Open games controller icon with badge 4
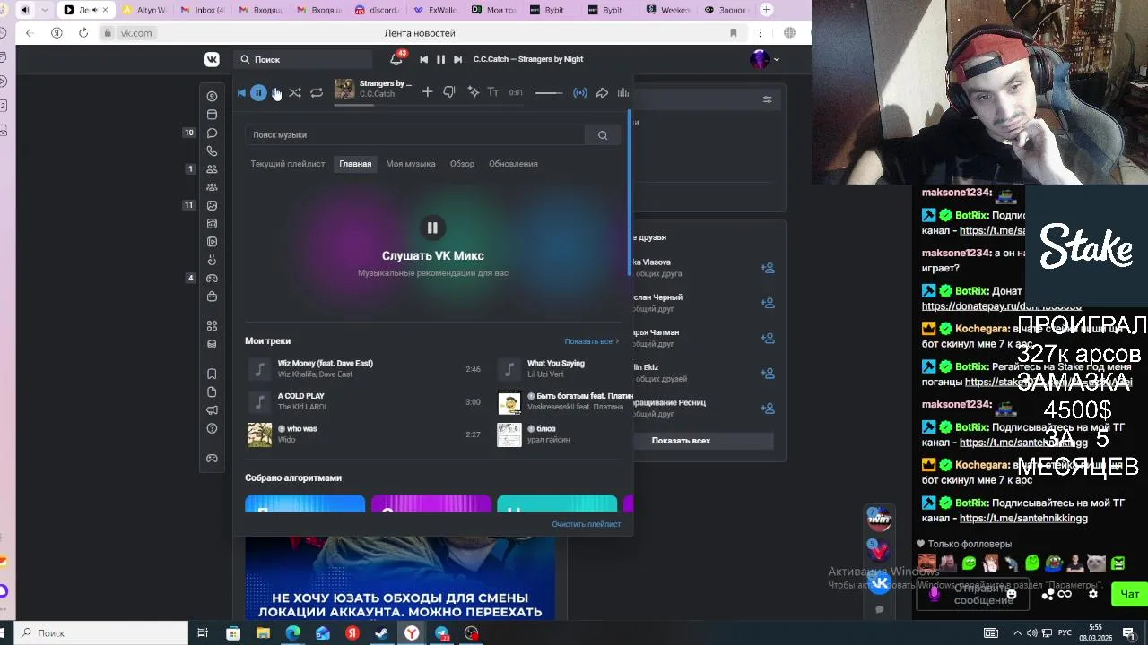The width and height of the screenshot is (1148, 645). (212, 278)
